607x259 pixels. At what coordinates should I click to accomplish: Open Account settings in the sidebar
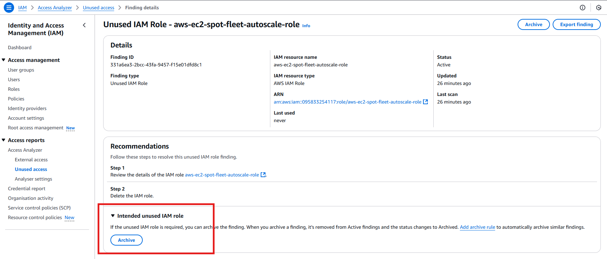[26, 118]
